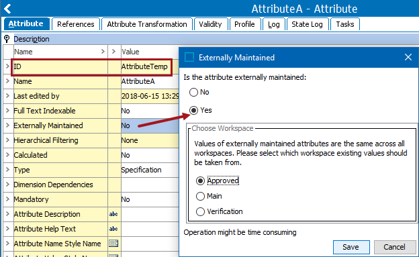419x257 pixels.
Task: Choose the Approved workspace option
Action: [200, 181]
